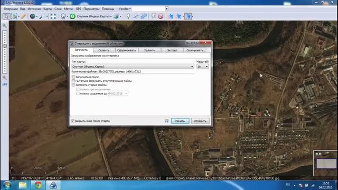
Task: Open selection tool dropdown arrow
Action: click(19, 16)
